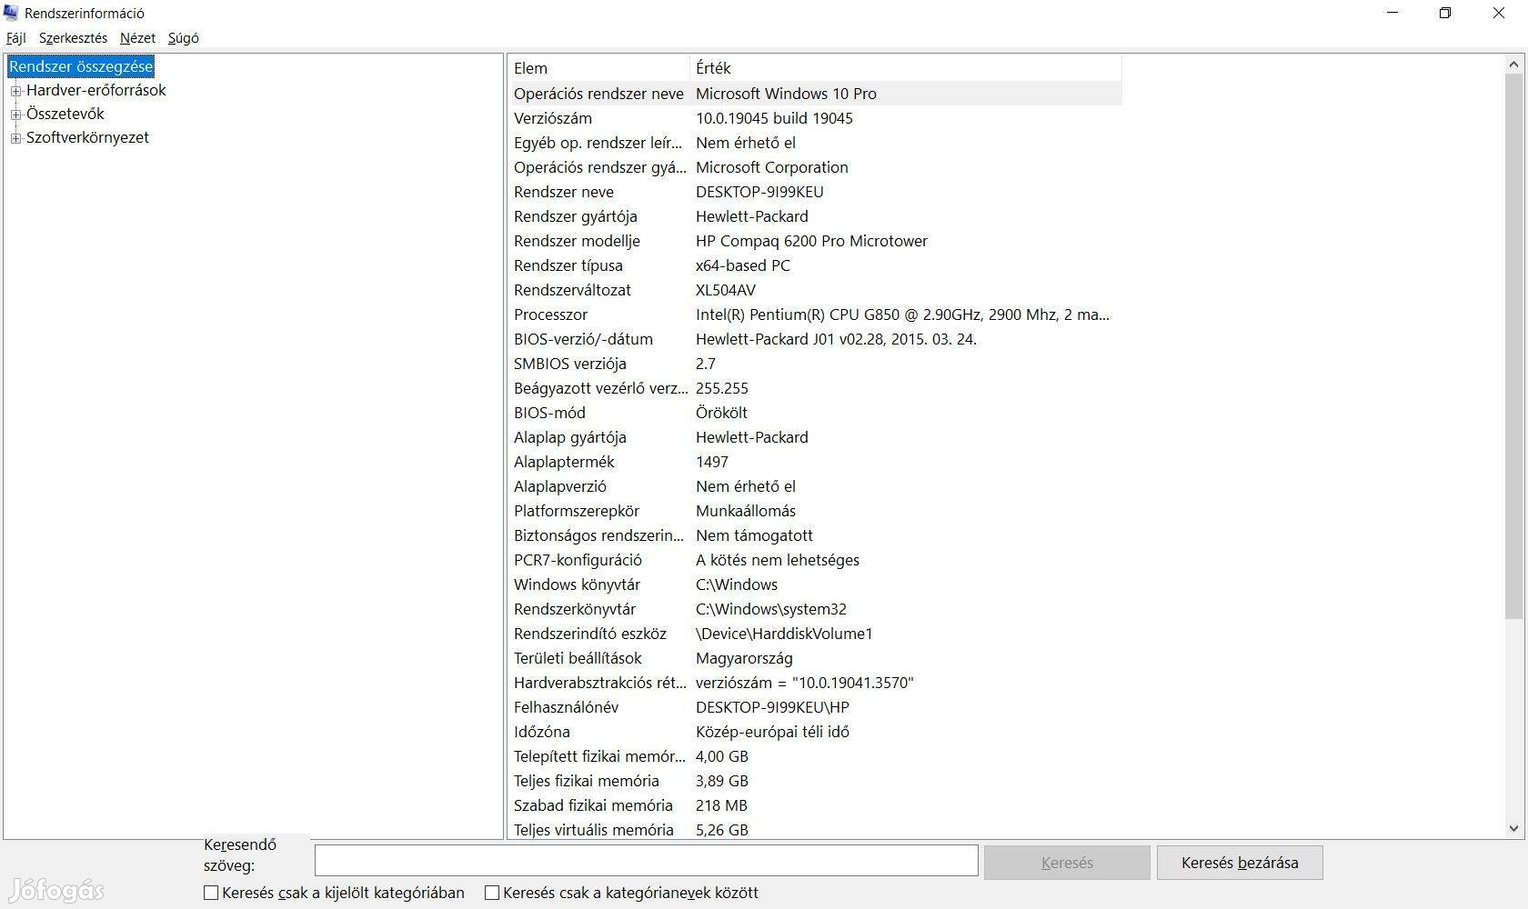Select the SMBIOS verziója row

tap(816, 364)
